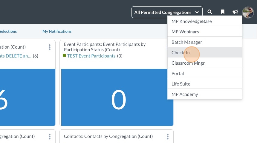Image resolution: width=257 pixels, height=143 pixels.
Task: Select MP KnowledgeBase from menu
Action: pyautogui.click(x=192, y=21)
